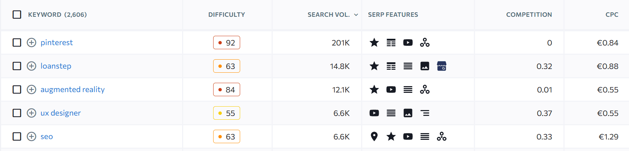Image resolution: width=629 pixels, height=151 pixels.
Task: Check the box for the loanstep keyword
Action: (17, 66)
